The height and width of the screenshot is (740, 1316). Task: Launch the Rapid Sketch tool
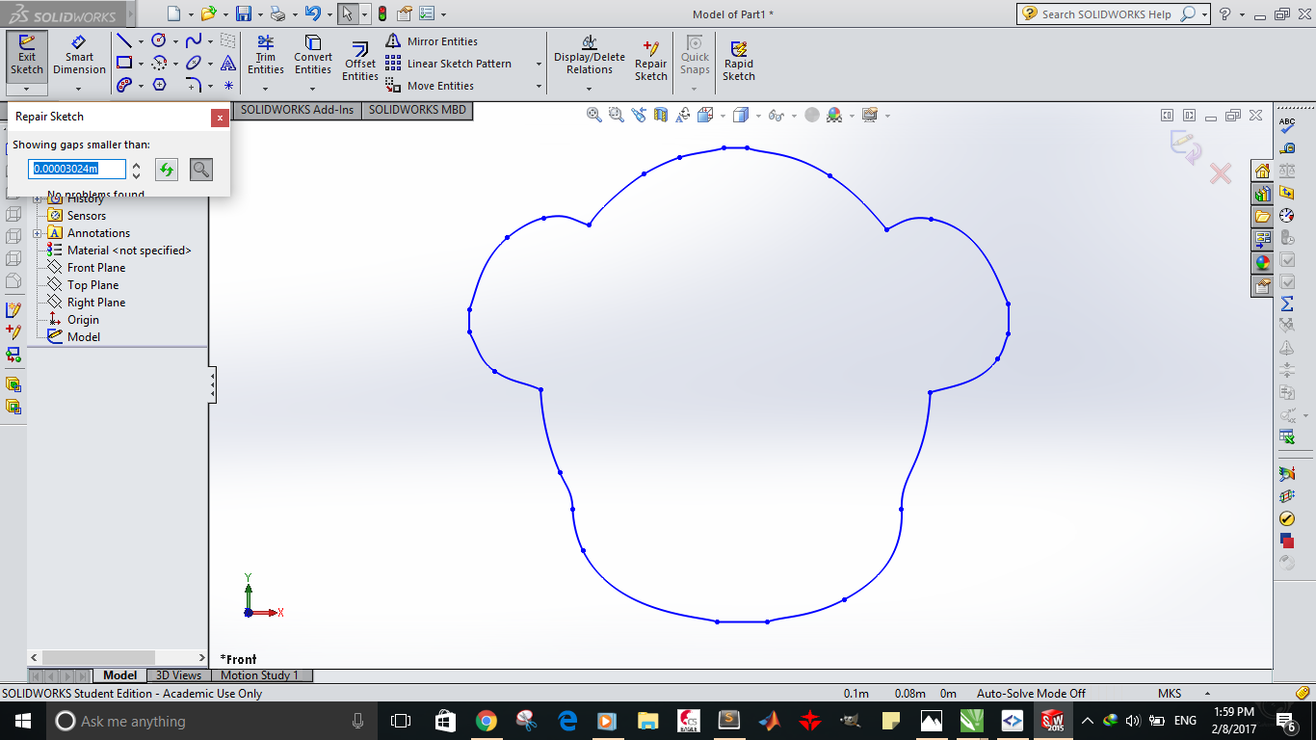tap(739, 62)
